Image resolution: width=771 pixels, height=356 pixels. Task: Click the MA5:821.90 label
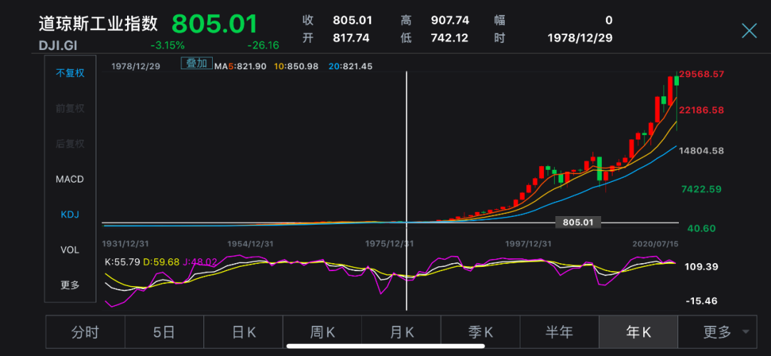(242, 66)
